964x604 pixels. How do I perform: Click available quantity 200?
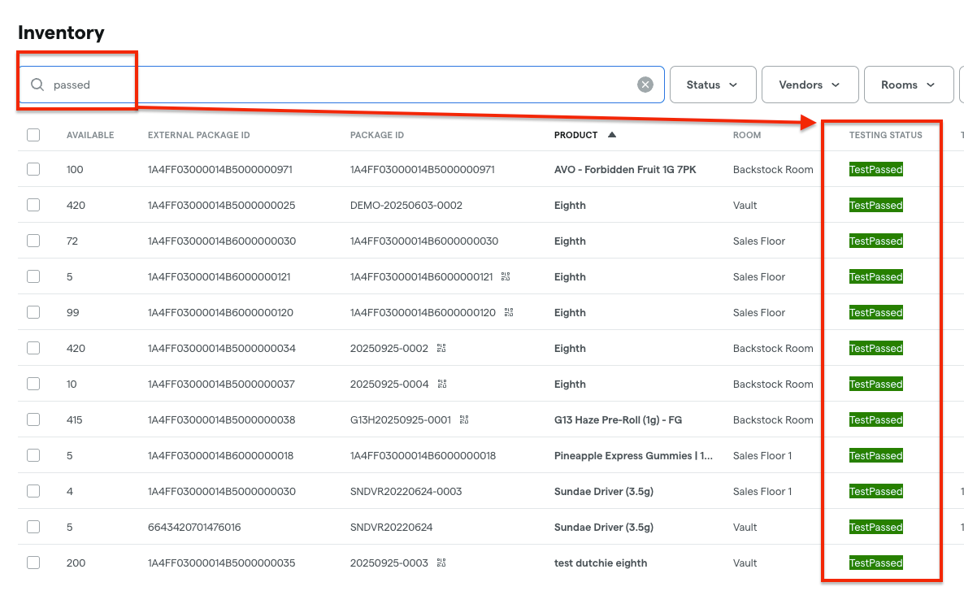[x=76, y=563]
